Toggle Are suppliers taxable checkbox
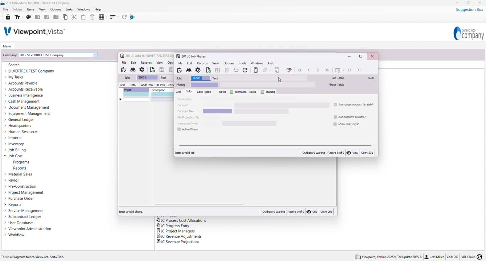486x261 pixels. tap(335, 117)
